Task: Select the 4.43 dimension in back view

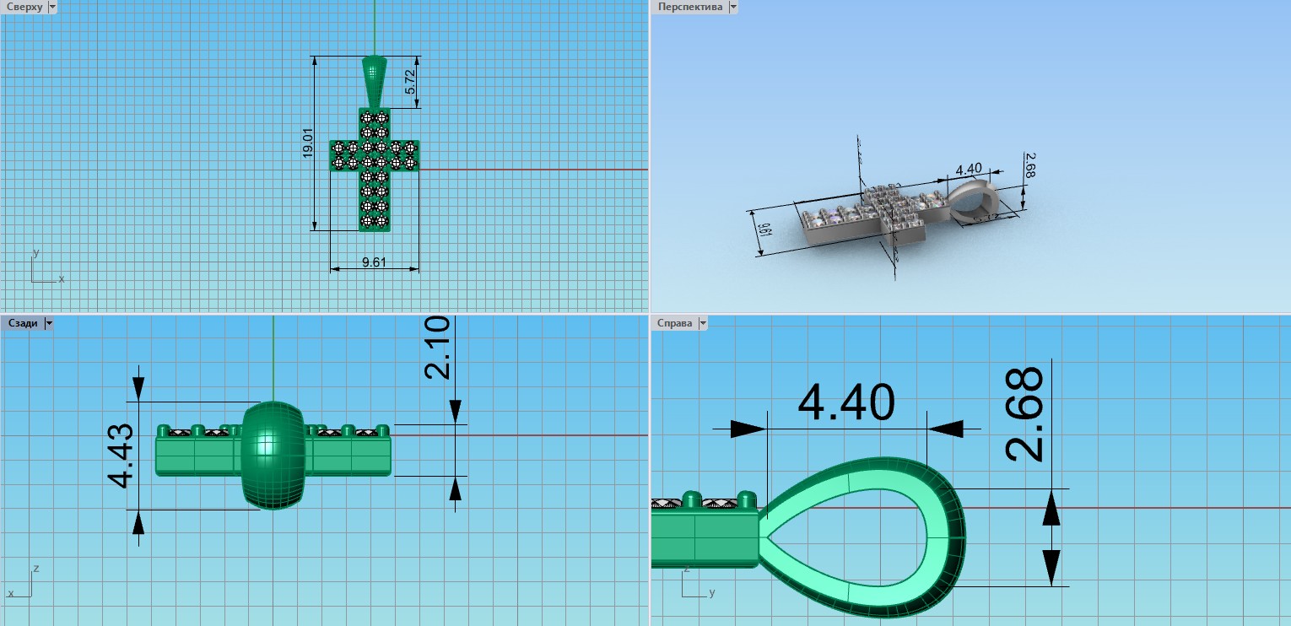Action: coord(121,456)
